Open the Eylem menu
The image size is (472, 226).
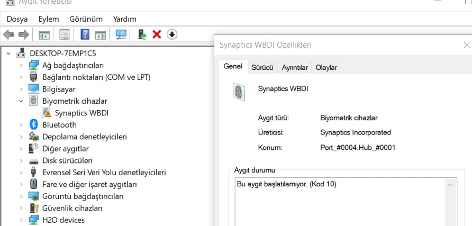point(49,19)
